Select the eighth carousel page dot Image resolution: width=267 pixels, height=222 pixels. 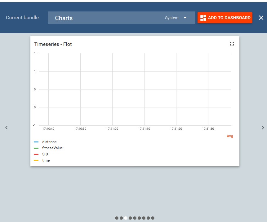click(x=148, y=218)
